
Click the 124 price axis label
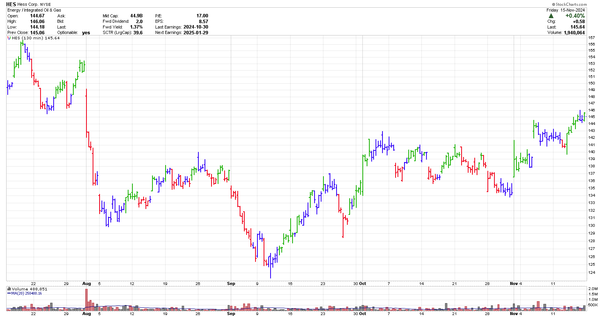(591, 273)
